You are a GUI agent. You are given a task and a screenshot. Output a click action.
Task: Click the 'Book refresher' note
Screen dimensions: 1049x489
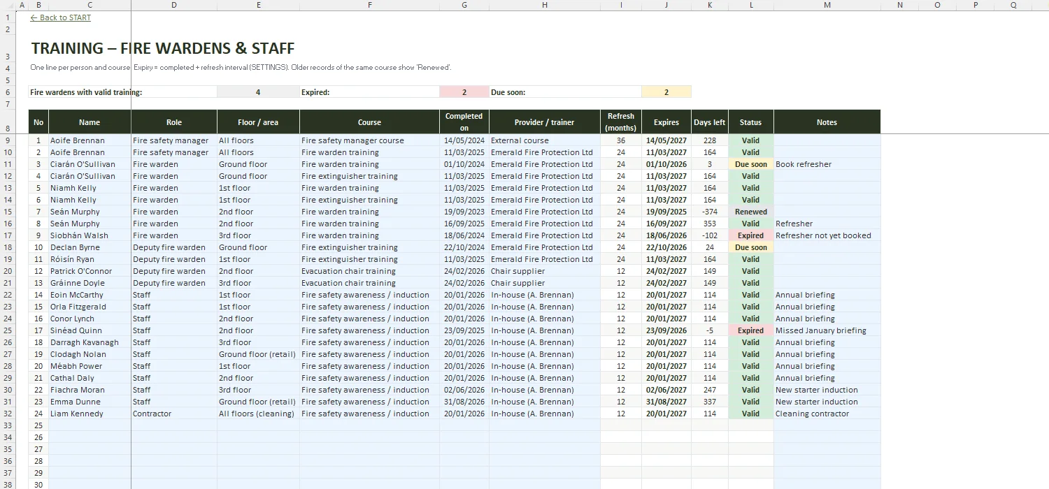(x=827, y=164)
